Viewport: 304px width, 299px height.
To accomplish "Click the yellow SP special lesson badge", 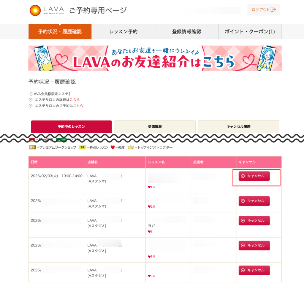I will (82, 147).
